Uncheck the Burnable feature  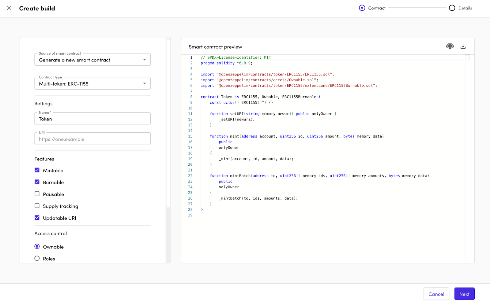point(37,182)
